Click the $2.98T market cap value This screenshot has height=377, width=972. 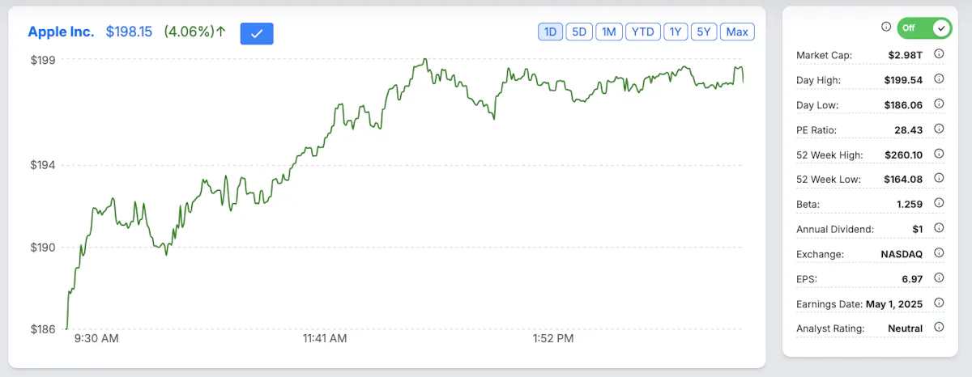[x=904, y=55]
